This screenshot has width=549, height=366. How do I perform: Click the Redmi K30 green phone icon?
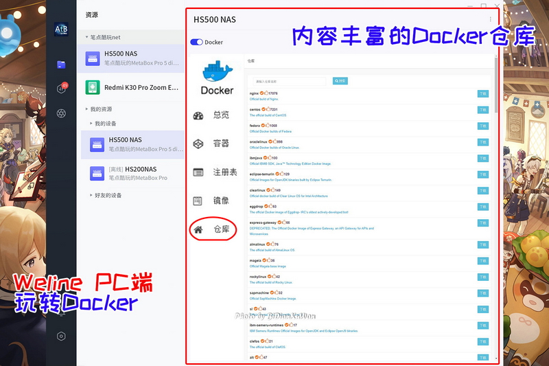pos(93,87)
